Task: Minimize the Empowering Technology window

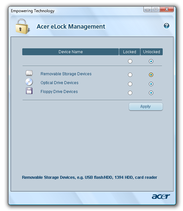Action: pos(148,10)
